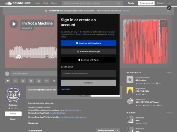The width and height of the screenshot is (177, 132).
Task: Continue with Facebook
Action: coord(88,43)
